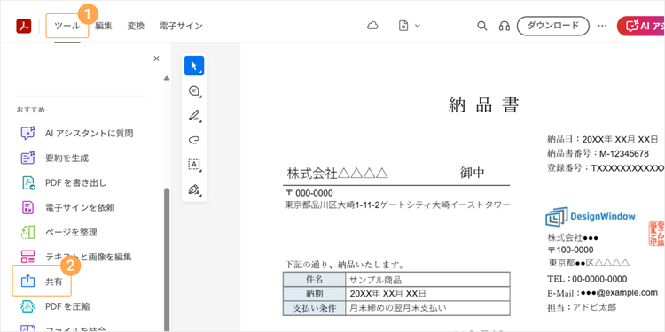Click the TEL：00-0000-0000 text
This screenshot has width=665, height=332.
tap(587, 279)
